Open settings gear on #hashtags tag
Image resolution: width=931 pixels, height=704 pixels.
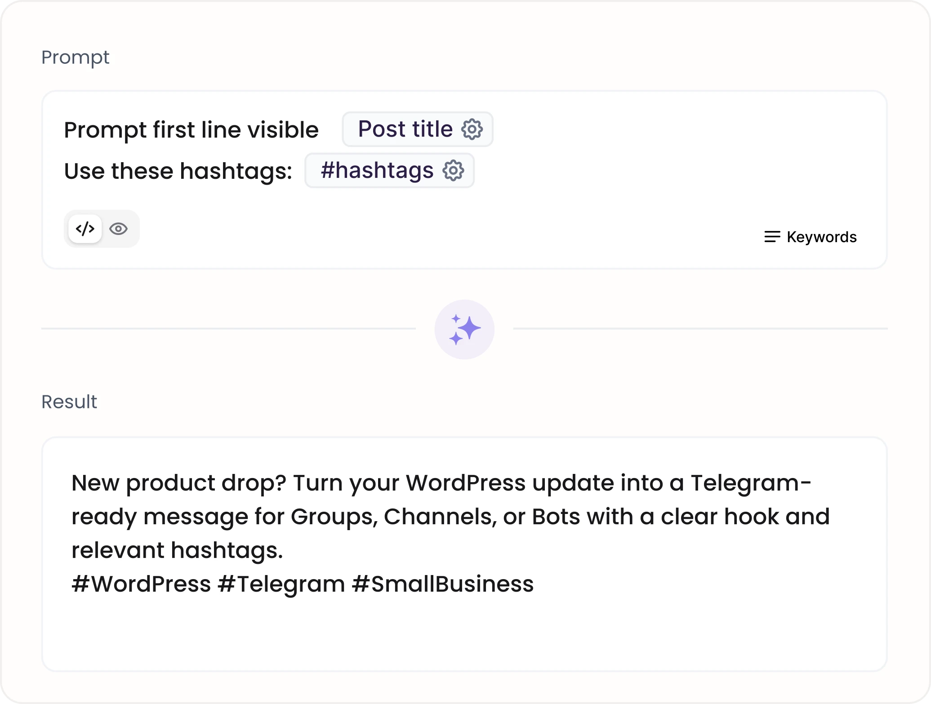[x=453, y=171]
